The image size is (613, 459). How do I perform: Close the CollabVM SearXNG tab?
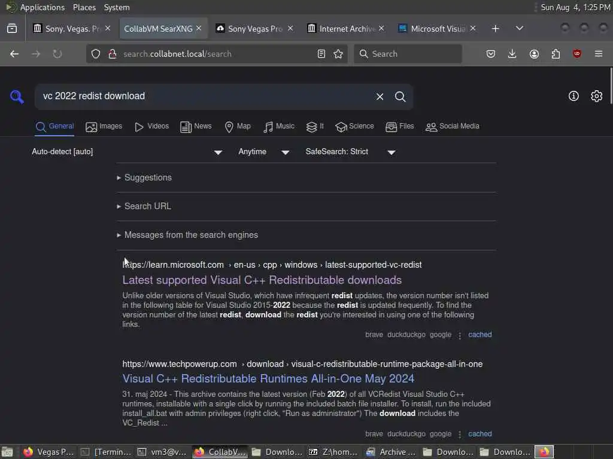199,29
